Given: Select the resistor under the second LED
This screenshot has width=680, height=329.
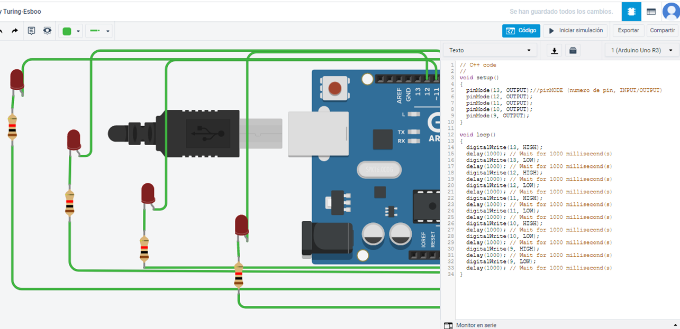Looking at the screenshot, I should (69, 203).
